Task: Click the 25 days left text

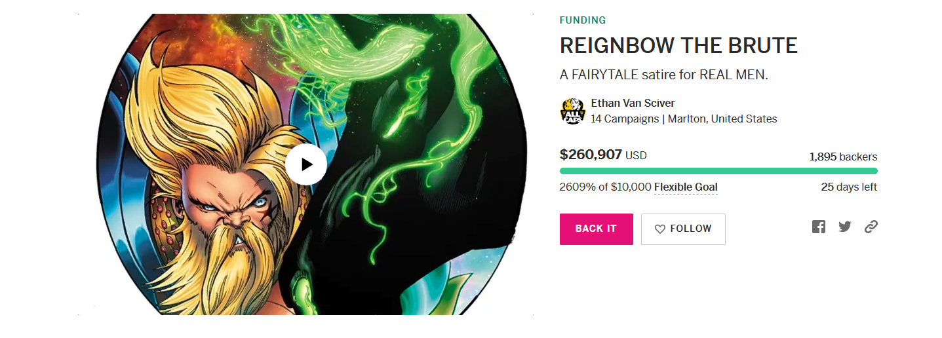Action: pos(849,187)
